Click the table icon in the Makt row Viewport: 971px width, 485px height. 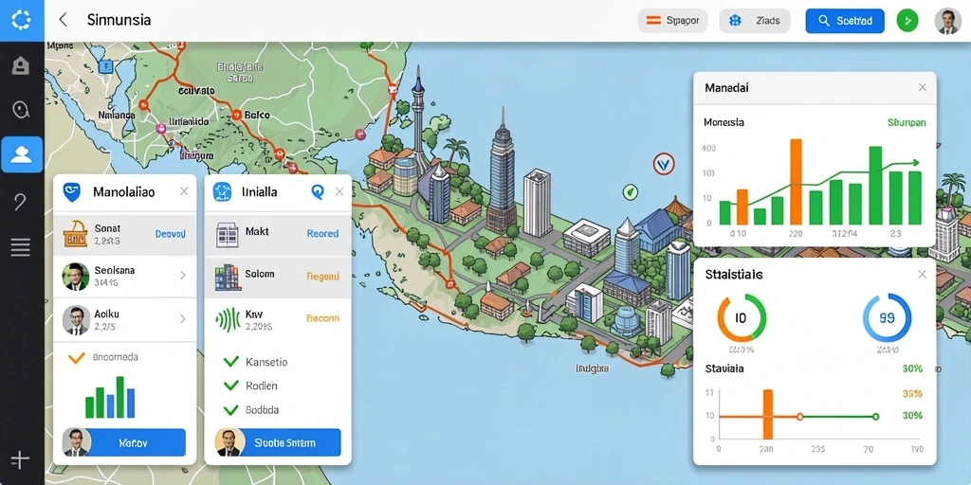click(x=228, y=235)
